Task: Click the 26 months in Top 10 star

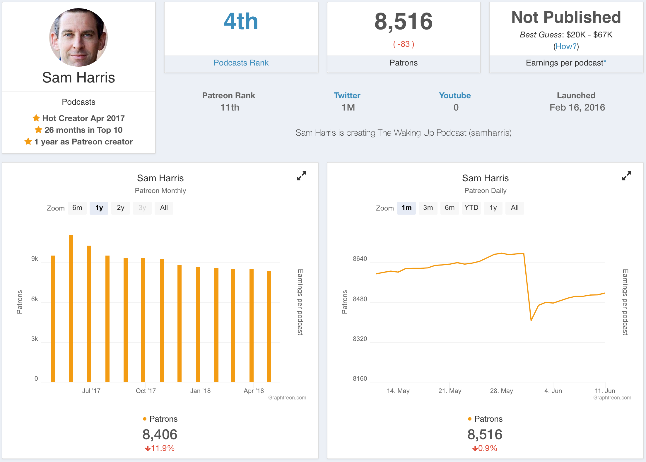Action: [x=38, y=130]
